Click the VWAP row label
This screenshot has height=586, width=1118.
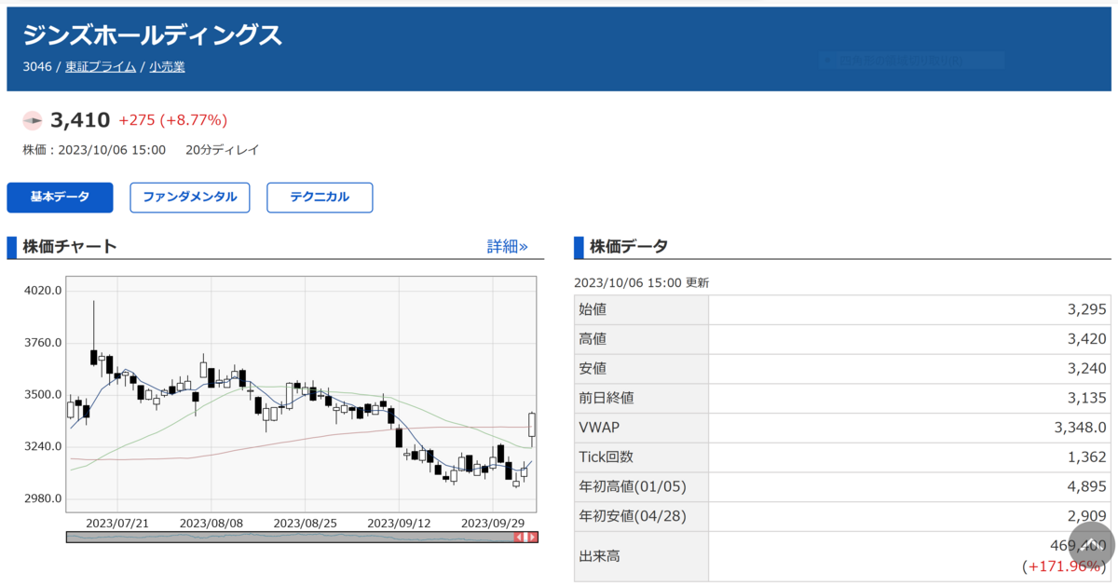tap(599, 428)
